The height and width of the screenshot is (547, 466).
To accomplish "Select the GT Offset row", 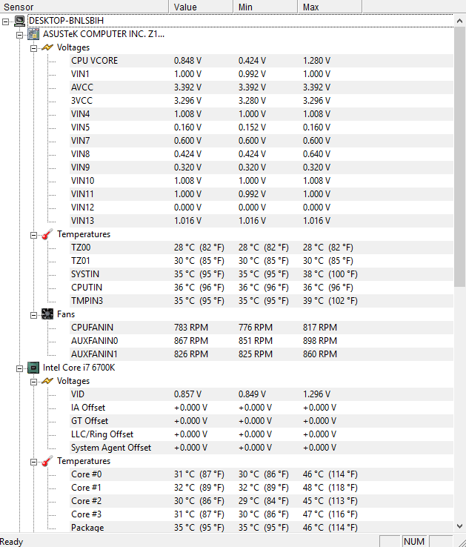I will coord(262,421).
